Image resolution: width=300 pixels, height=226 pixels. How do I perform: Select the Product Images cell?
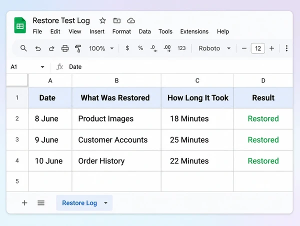coord(116,118)
